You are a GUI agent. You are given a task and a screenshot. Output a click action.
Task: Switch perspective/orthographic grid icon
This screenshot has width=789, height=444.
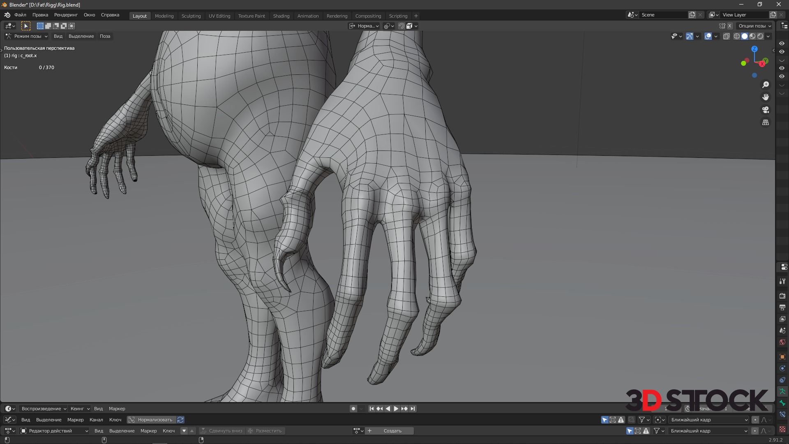pos(765,123)
